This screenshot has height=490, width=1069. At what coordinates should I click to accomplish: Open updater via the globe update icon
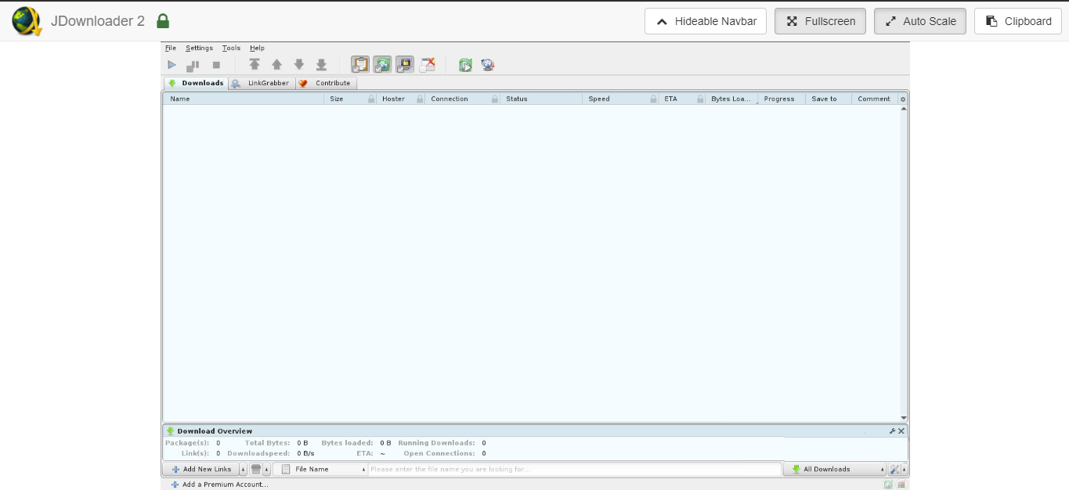(486, 65)
